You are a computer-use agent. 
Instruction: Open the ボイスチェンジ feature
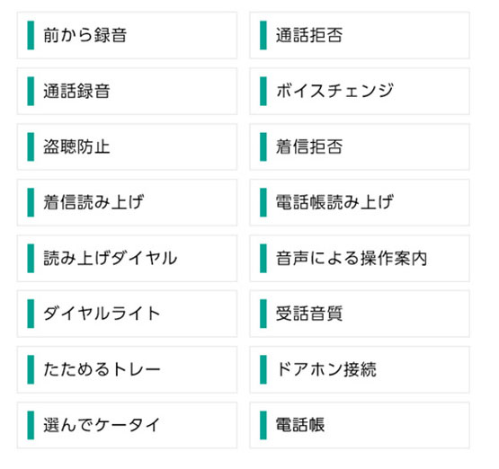(x=360, y=91)
